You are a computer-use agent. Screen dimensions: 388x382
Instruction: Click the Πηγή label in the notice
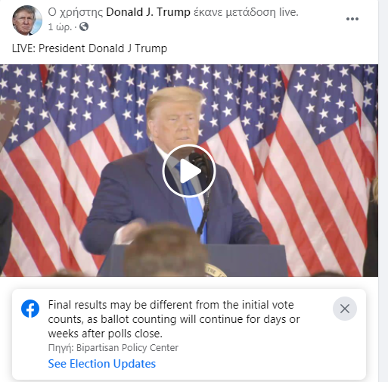pyautogui.click(x=61, y=348)
